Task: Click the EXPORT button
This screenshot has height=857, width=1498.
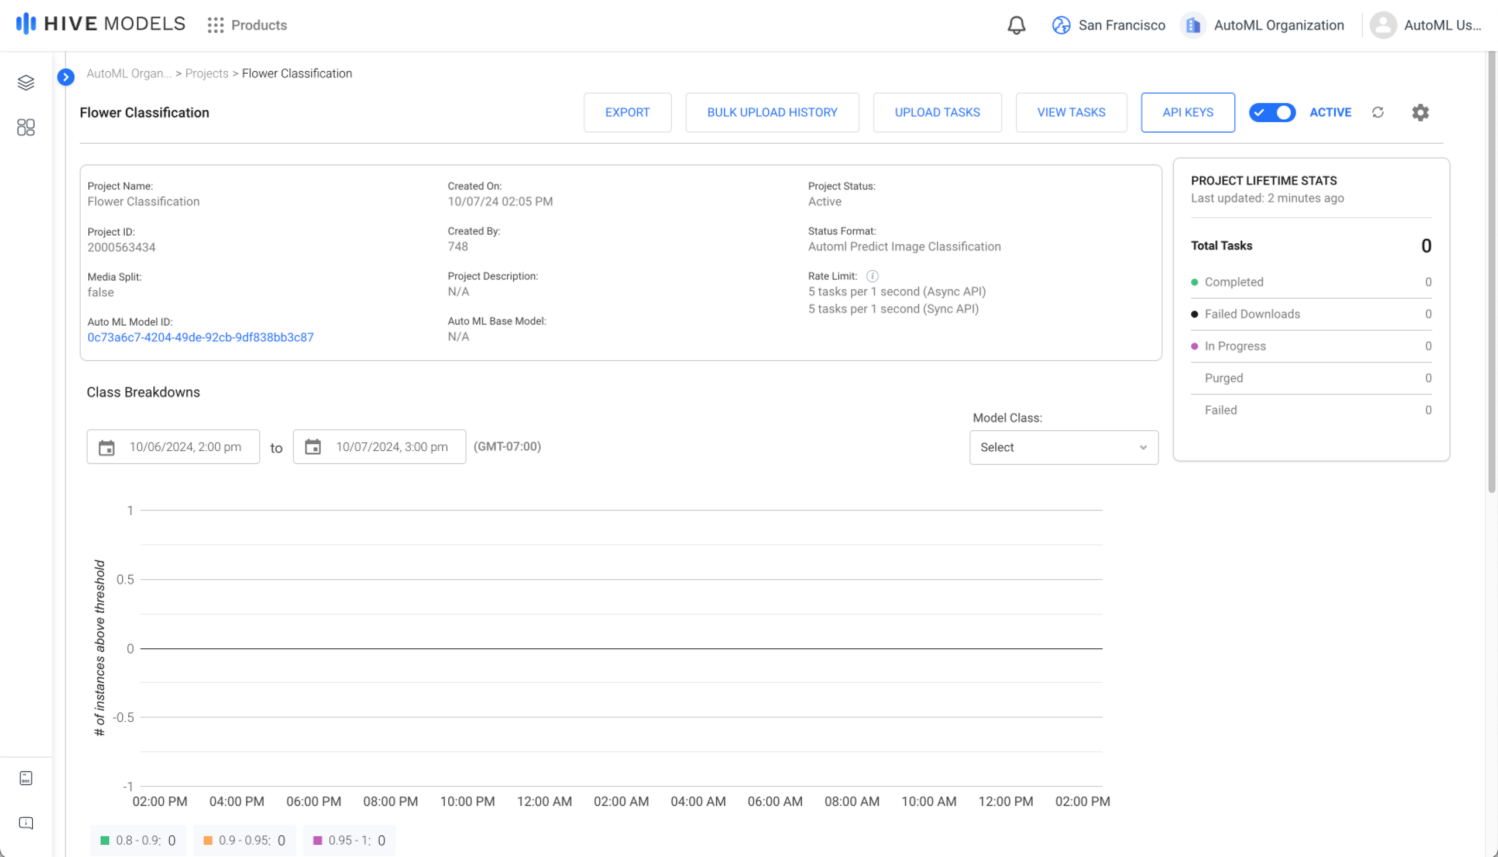Action: (627, 112)
